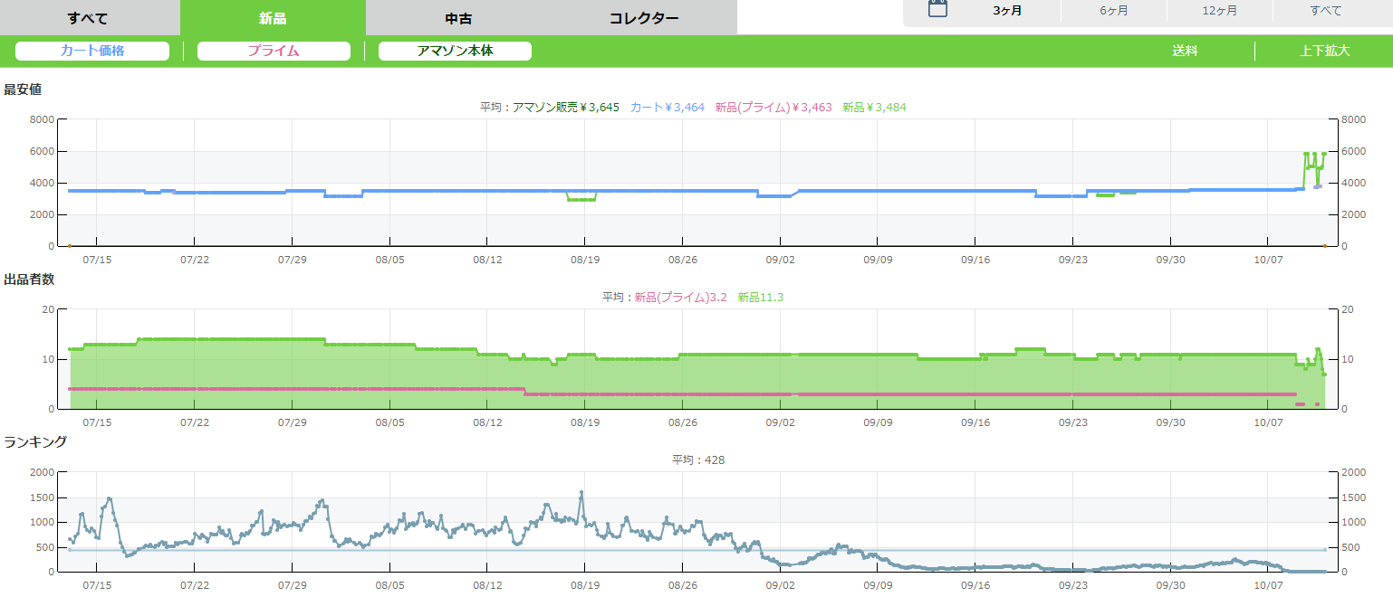This screenshot has height=597, width=1393.
Task: Change the period to 6ヶ月
Action: pyautogui.click(x=1113, y=11)
